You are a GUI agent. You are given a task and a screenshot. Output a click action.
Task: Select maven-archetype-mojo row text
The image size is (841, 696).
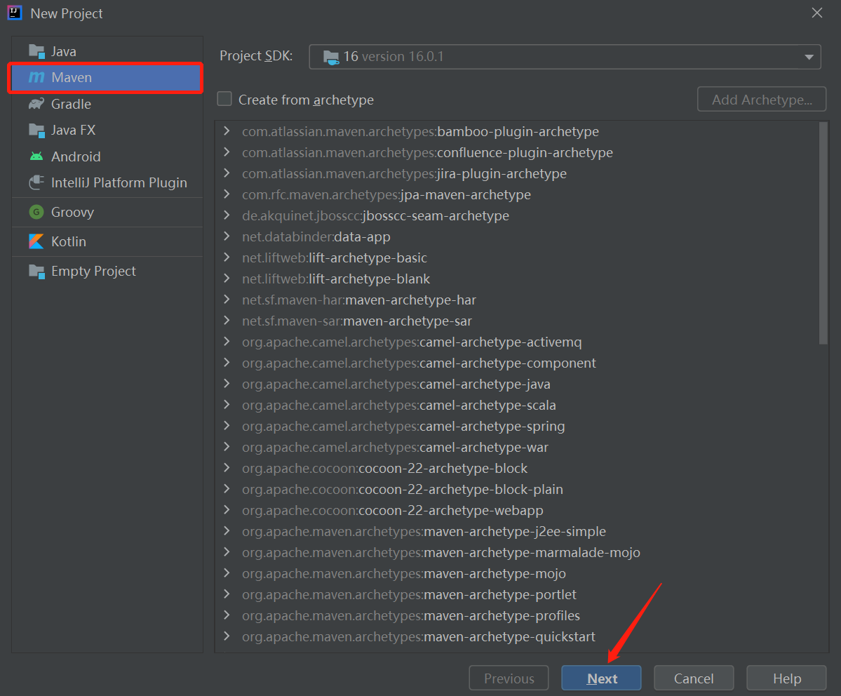pos(404,574)
